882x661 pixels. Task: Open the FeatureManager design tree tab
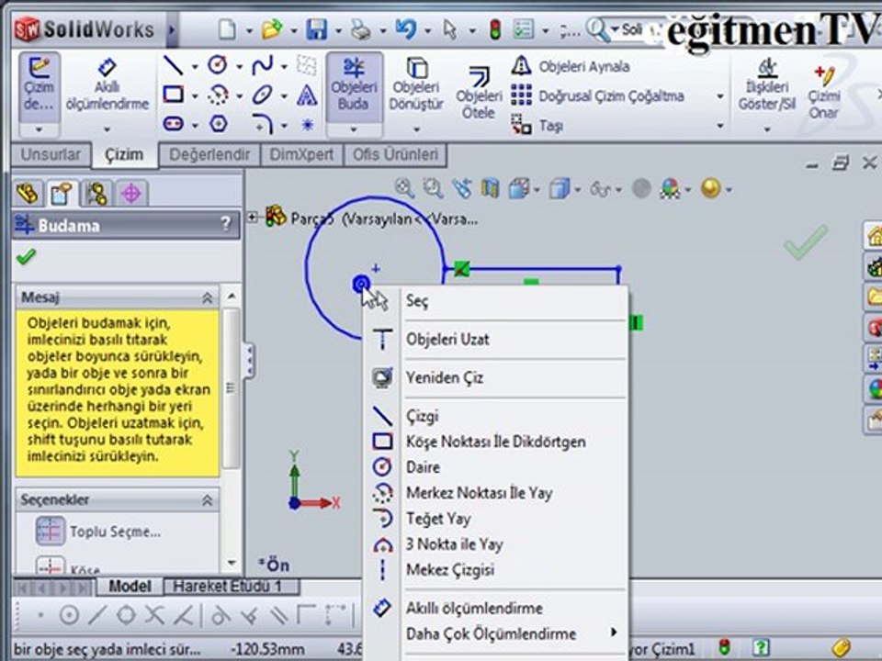28,194
